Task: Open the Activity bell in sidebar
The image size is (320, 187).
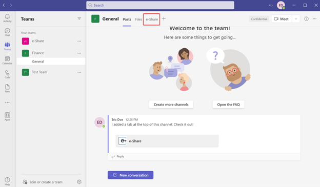Action: pos(7,18)
